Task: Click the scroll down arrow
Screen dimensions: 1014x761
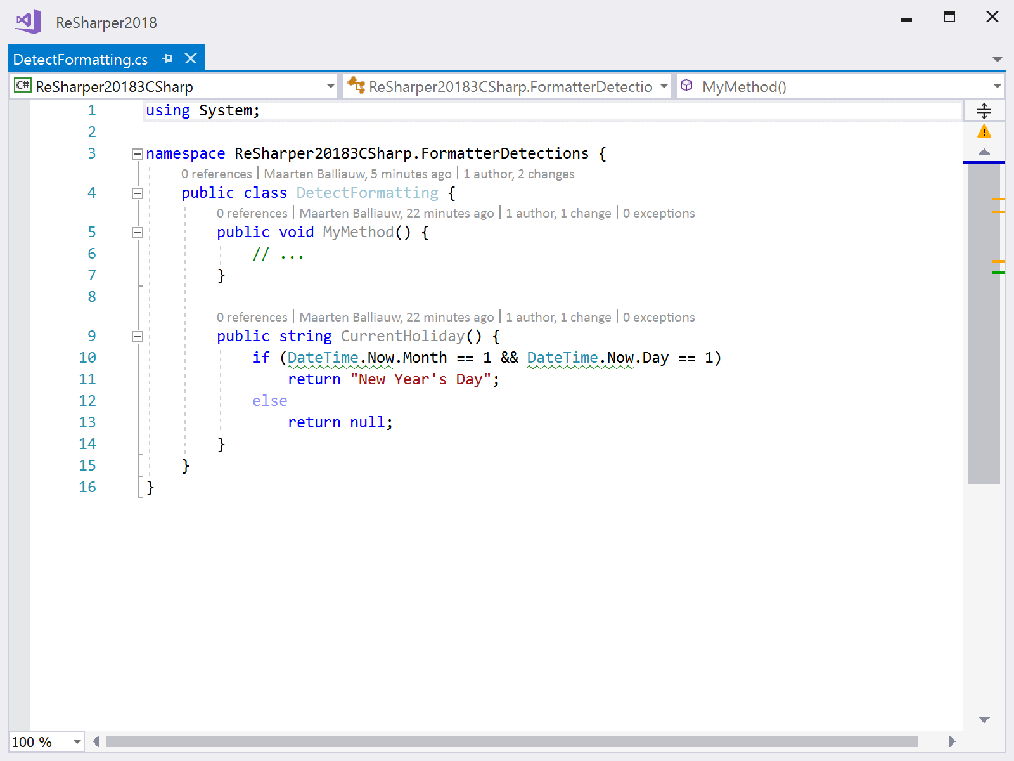Action: [984, 719]
